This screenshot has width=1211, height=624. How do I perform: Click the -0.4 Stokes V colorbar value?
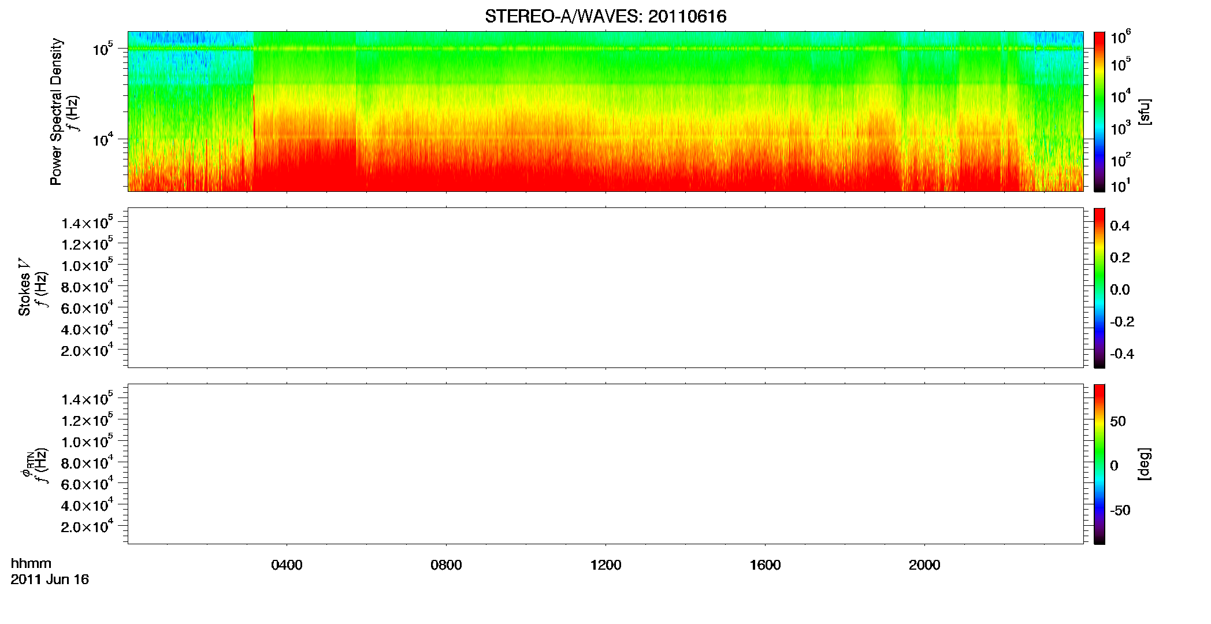[1122, 354]
